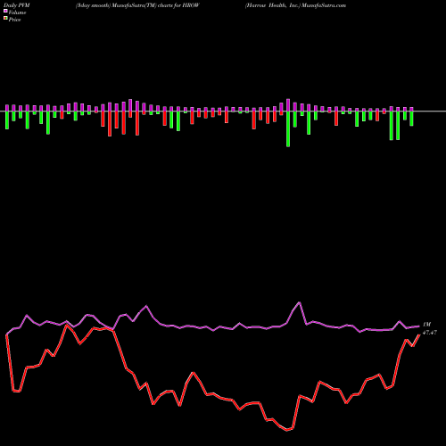
Task: Click the Volume legend swatch
Action: click(5, 11)
